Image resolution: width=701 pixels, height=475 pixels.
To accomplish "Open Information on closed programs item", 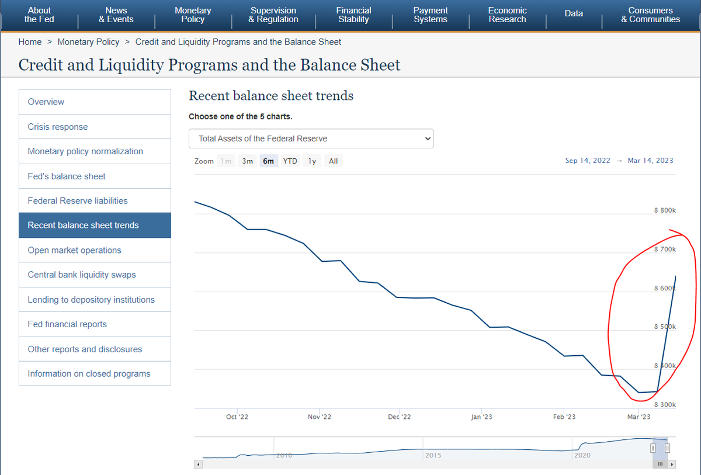I will [95, 373].
